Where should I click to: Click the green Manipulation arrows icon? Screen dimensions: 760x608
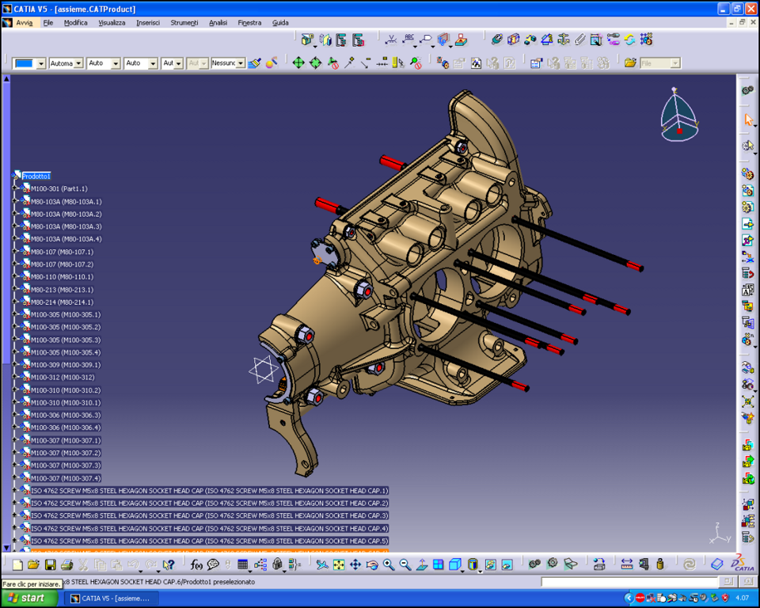pyautogui.click(x=298, y=63)
